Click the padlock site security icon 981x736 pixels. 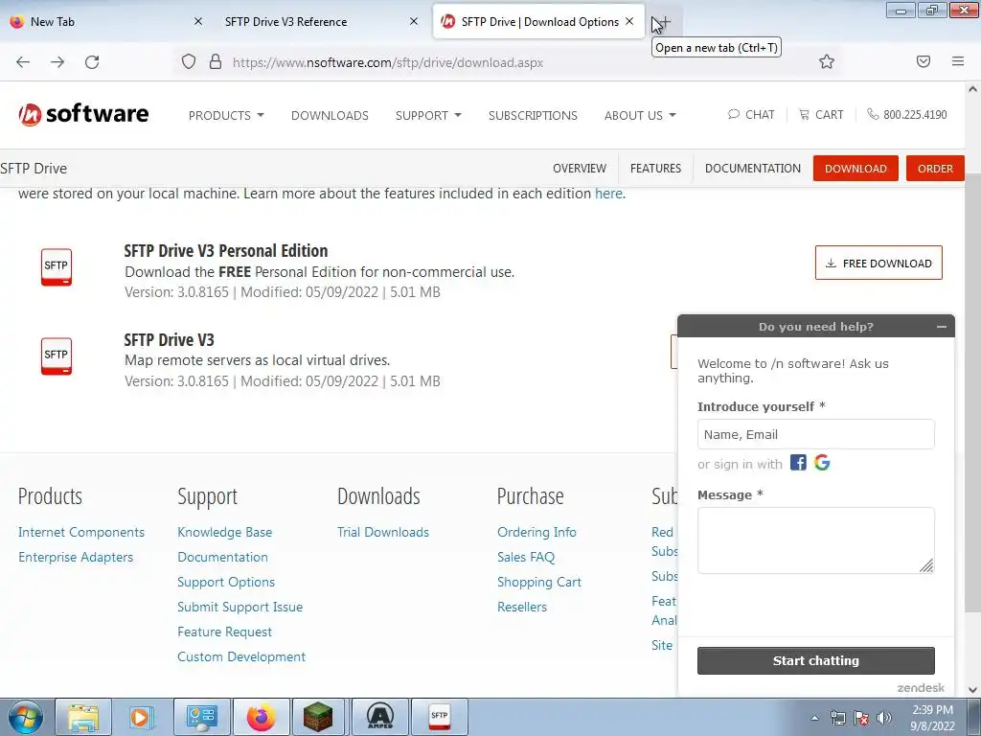pyautogui.click(x=216, y=62)
